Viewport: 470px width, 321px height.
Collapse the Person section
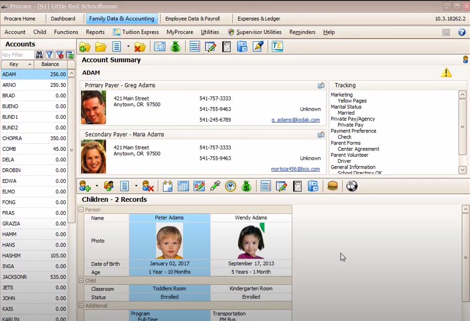tap(81, 209)
